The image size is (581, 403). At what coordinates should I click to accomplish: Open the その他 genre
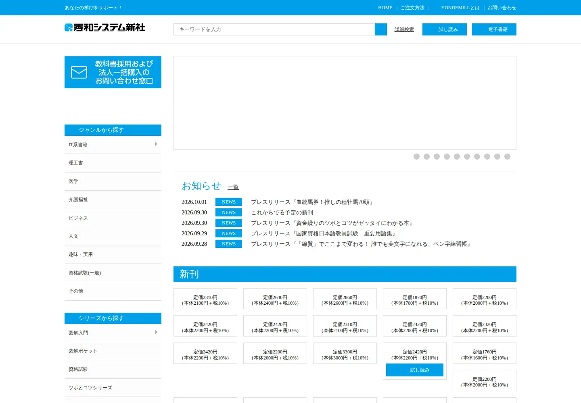113,291
